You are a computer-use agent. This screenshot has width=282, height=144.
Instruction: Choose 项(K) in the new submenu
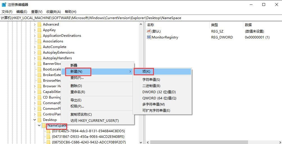pyautogui.click(x=146, y=72)
